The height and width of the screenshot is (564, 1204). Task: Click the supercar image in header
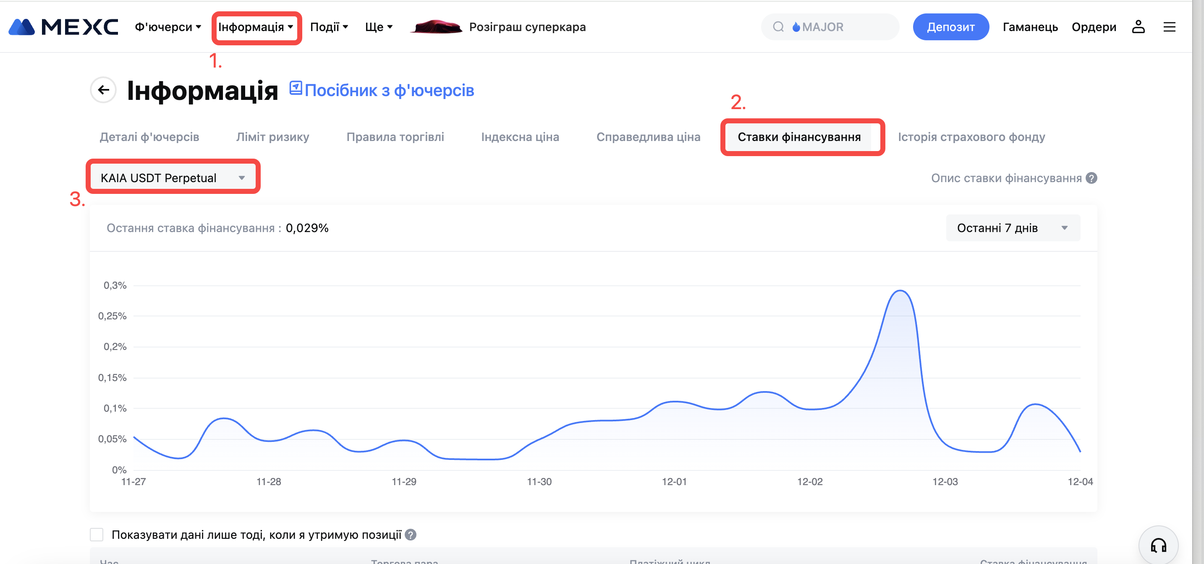click(436, 27)
